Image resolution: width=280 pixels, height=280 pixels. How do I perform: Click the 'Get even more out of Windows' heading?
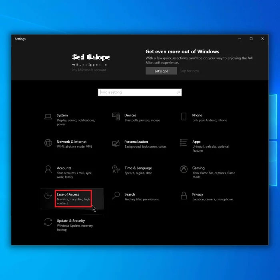(182, 52)
